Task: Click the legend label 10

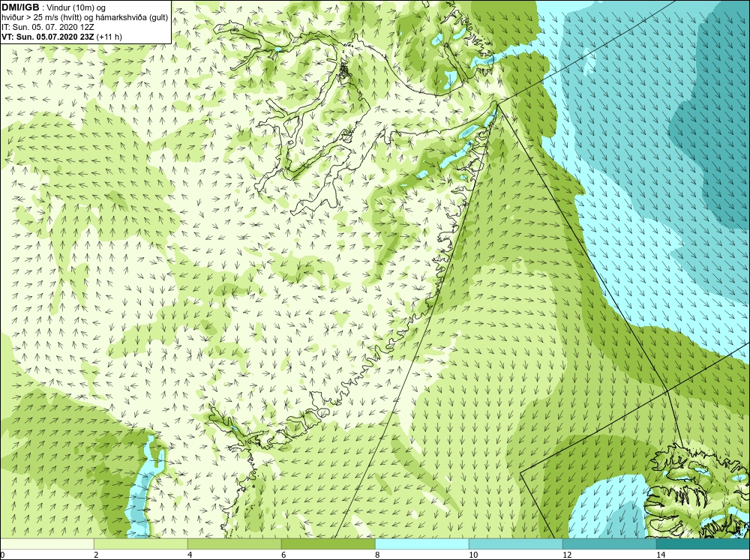Action: coord(473,555)
